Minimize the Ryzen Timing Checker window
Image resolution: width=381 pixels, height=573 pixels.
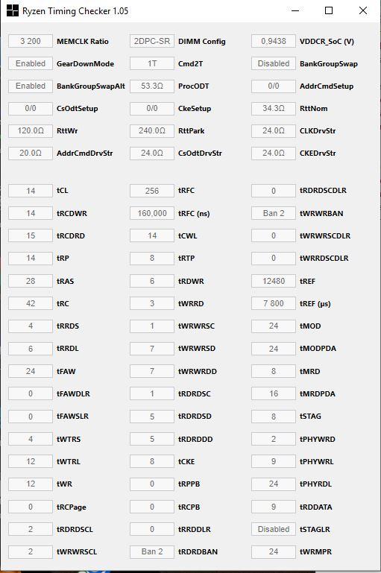pos(295,10)
